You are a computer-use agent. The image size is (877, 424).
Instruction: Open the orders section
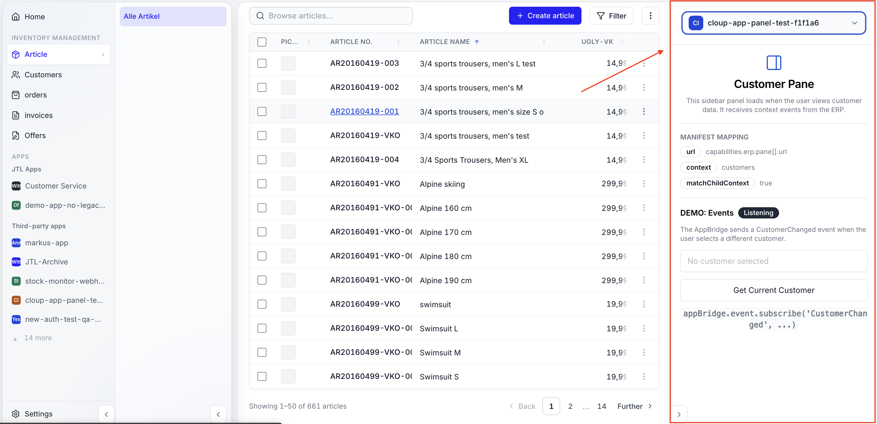coord(29,95)
